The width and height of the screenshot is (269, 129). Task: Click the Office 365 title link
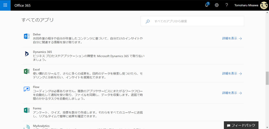pyautogui.click(x=23, y=6)
